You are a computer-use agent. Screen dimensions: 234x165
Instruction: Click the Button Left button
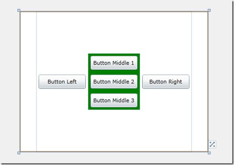click(62, 82)
